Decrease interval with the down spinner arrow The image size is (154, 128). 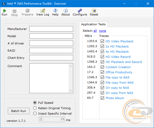tap(41, 120)
